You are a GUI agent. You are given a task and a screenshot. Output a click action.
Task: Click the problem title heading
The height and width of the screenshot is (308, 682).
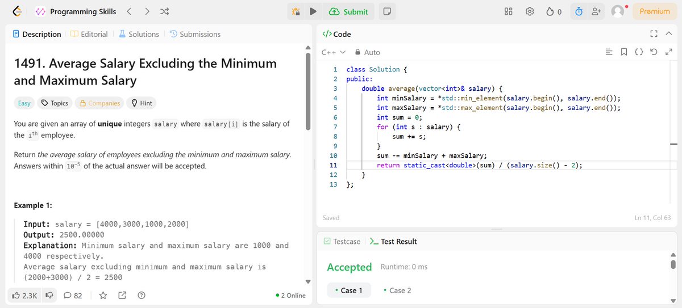point(145,71)
